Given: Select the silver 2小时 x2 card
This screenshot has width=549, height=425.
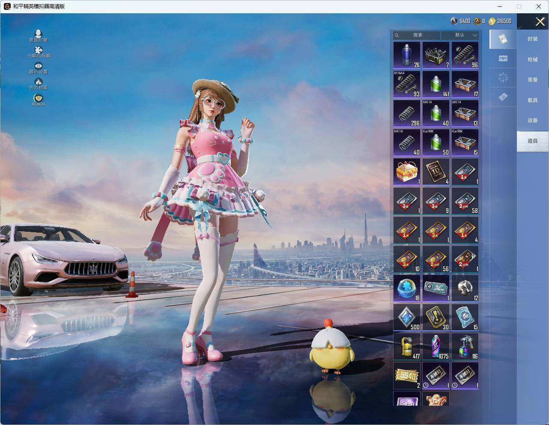Looking at the screenshot, I should point(465,259).
